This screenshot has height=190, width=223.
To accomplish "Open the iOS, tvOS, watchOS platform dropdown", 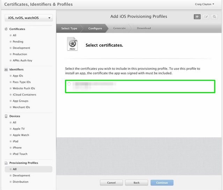I will [29, 18].
